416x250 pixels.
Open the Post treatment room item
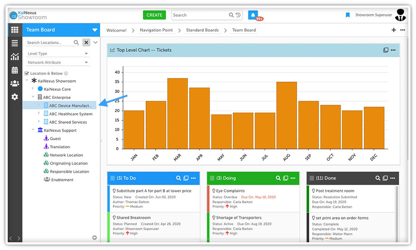[x=335, y=191]
